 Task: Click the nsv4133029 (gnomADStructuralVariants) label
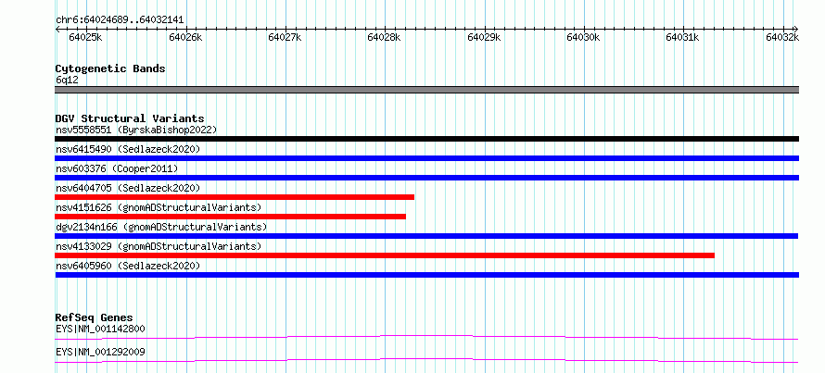point(159,246)
